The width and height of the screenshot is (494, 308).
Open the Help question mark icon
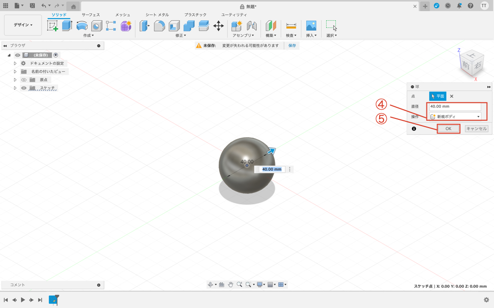coord(470,6)
